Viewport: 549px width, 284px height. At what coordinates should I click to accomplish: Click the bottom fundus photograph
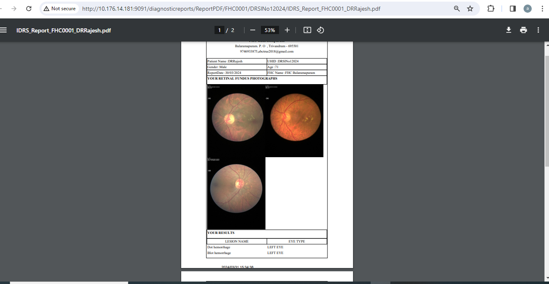pyautogui.click(x=236, y=193)
